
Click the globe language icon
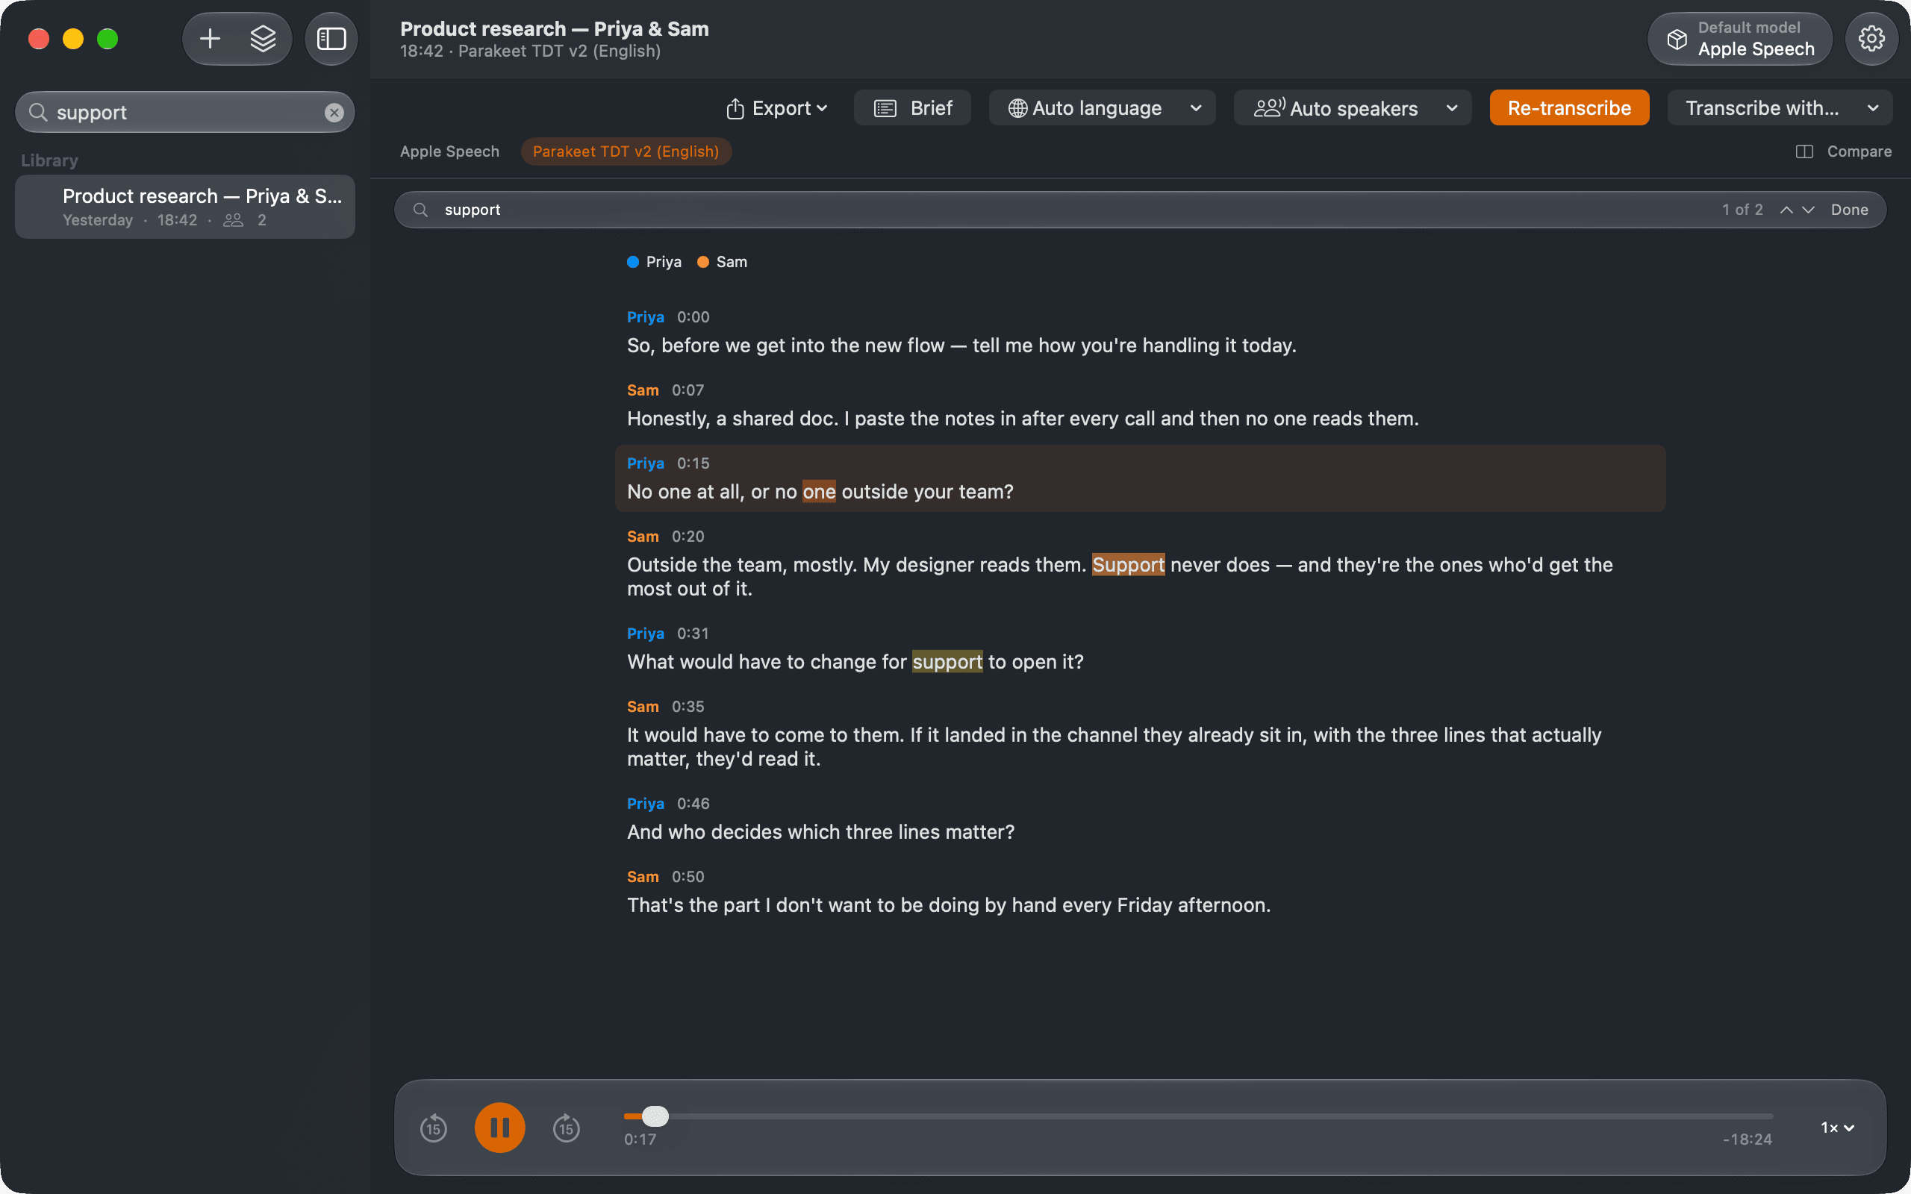[1018, 108]
